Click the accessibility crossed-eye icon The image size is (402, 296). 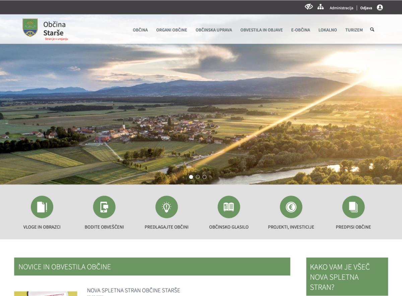[x=309, y=7]
